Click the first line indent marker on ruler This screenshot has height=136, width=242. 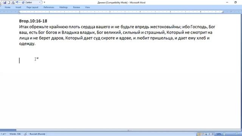click(19, 11)
